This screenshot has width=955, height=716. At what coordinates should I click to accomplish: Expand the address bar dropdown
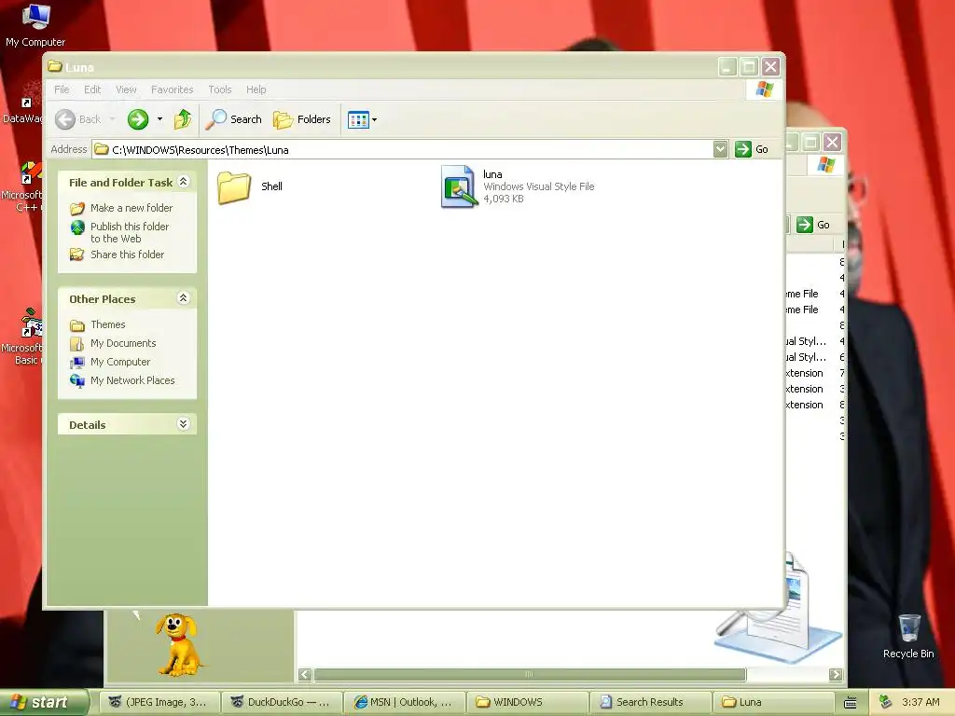[x=721, y=149]
